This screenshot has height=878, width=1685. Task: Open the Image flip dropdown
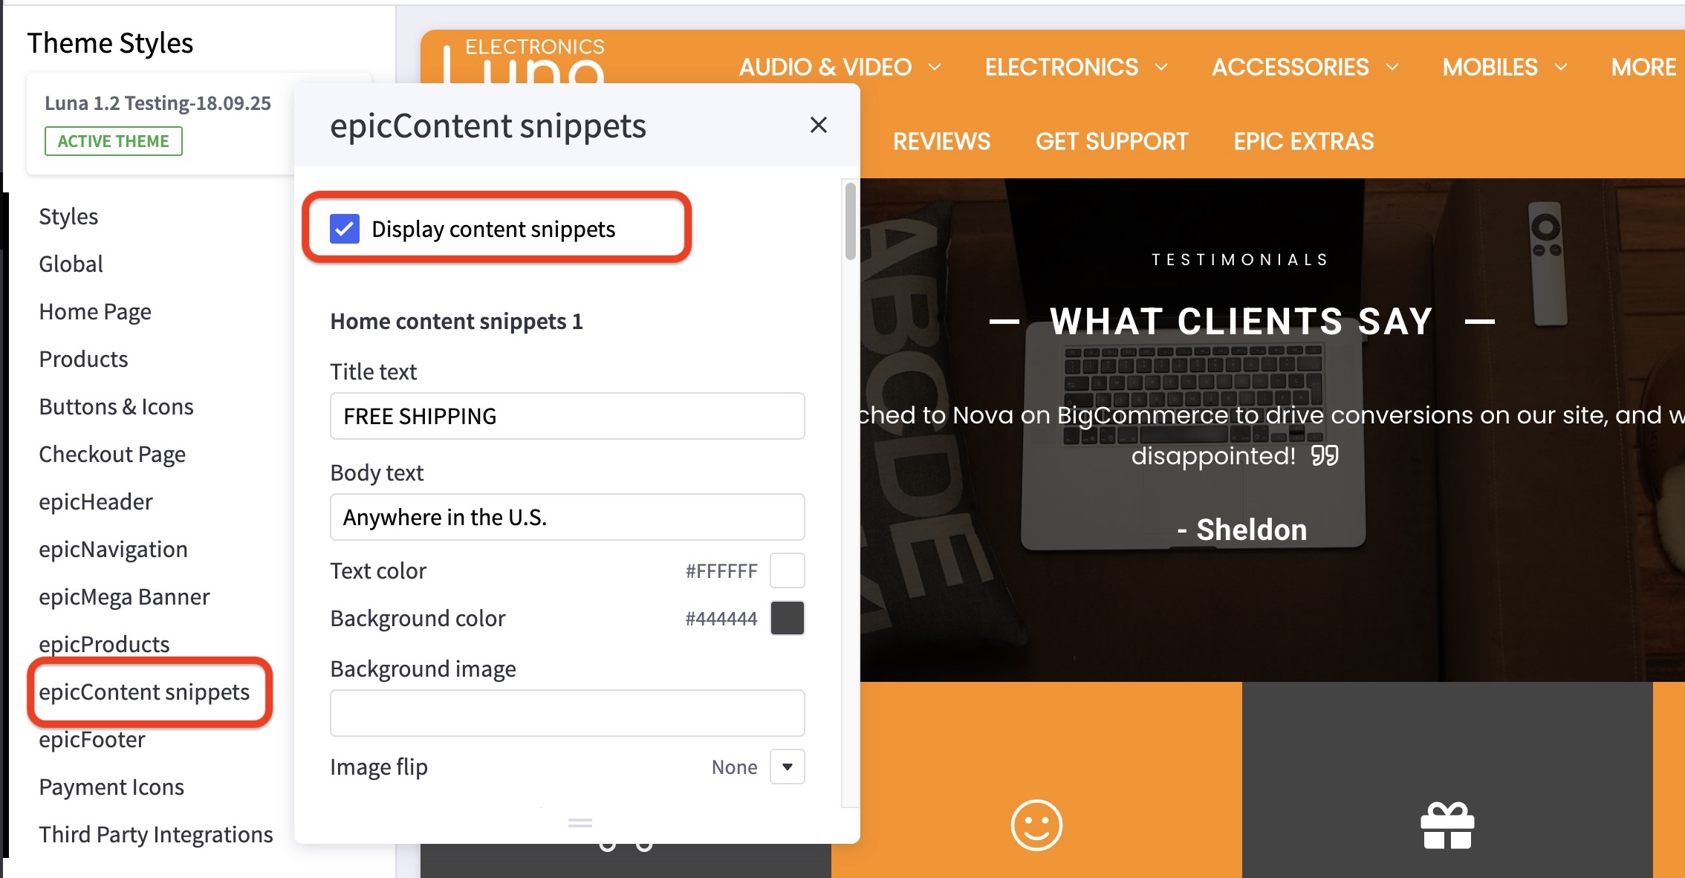pyautogui.click(x=787, y=767)
